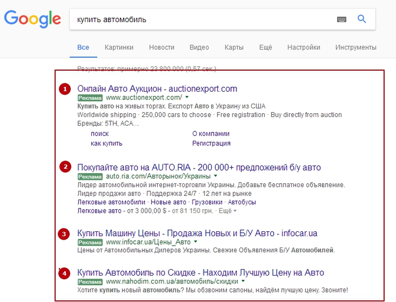This screenshot has height=302, width=396.
Task: Click the blue search magnifier icon
Action: (362, 19)
